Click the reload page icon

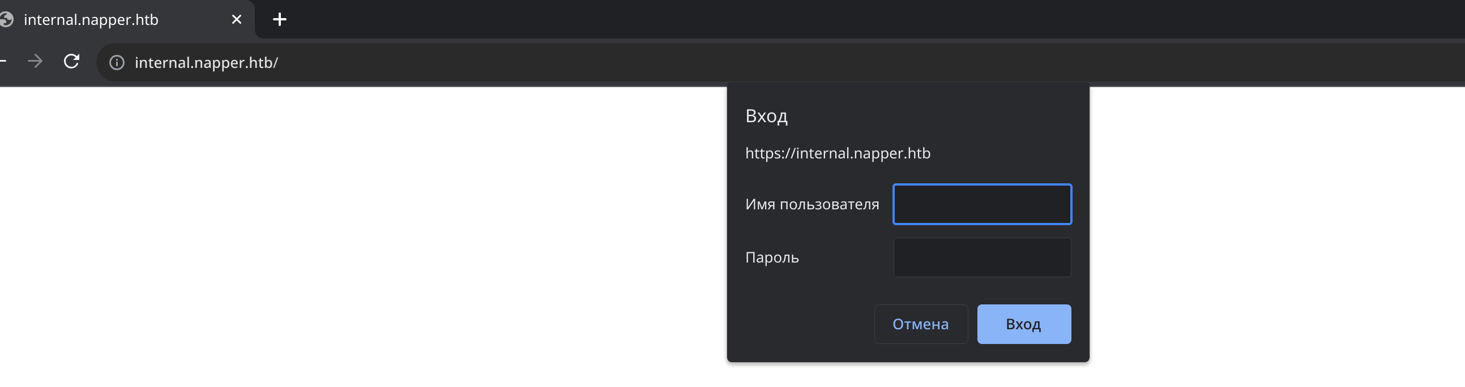[x=71, y=61]
